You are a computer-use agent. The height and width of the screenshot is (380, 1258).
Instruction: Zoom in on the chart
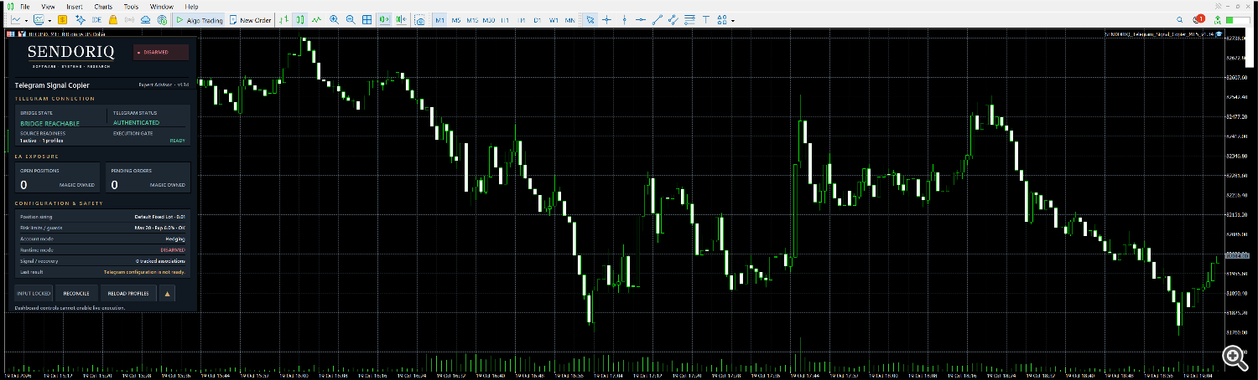point(334,19)
